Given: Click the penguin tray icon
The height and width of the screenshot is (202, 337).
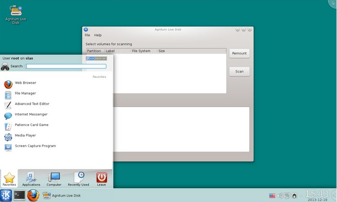Looking at the screenshot, I should point(294,196).
